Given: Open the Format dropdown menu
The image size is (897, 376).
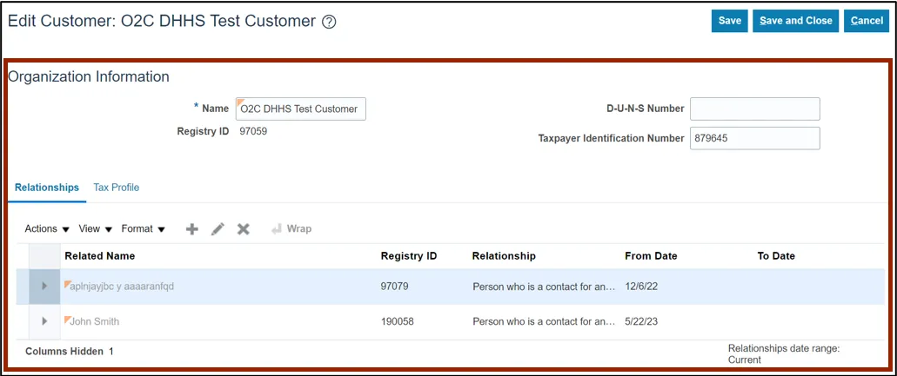Looking at the screenshot, I should tap(143, 229).
